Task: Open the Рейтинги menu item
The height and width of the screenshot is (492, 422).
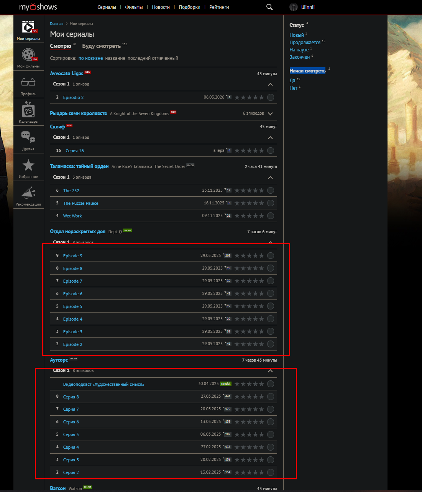Action: click(219, 7)
